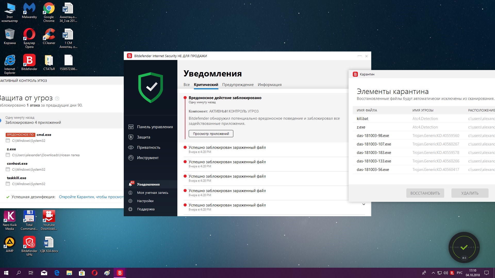This screenshot has height=278, width=495.
Task: Click the help question mark next to Защита от угроз
Action: (57, 98)
